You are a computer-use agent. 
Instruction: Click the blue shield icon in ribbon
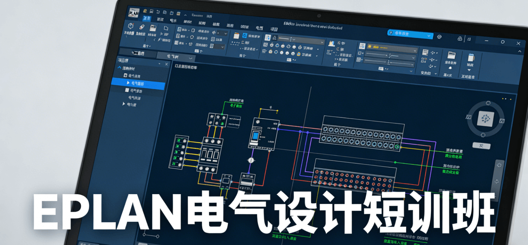tap(245, 36)
